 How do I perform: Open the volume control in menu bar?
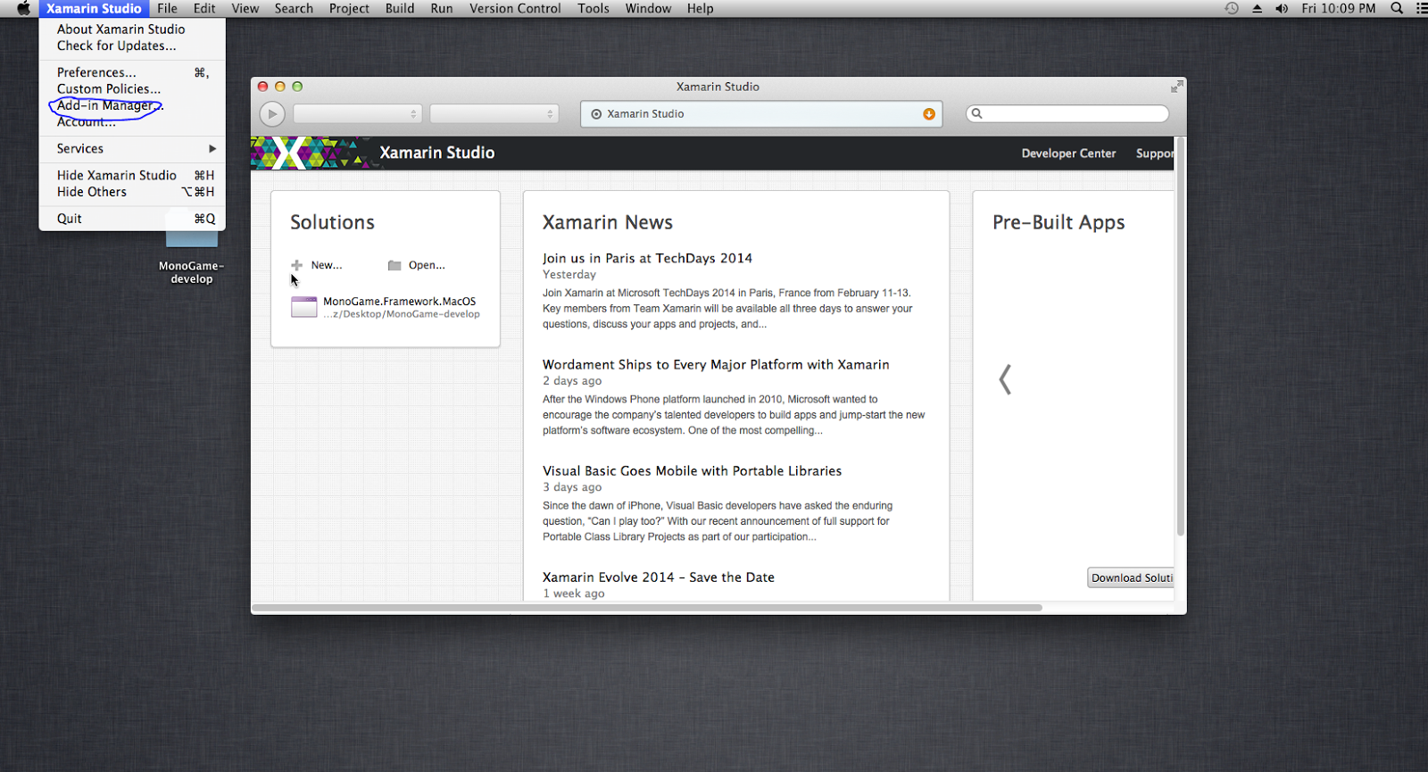(1282, 8)
